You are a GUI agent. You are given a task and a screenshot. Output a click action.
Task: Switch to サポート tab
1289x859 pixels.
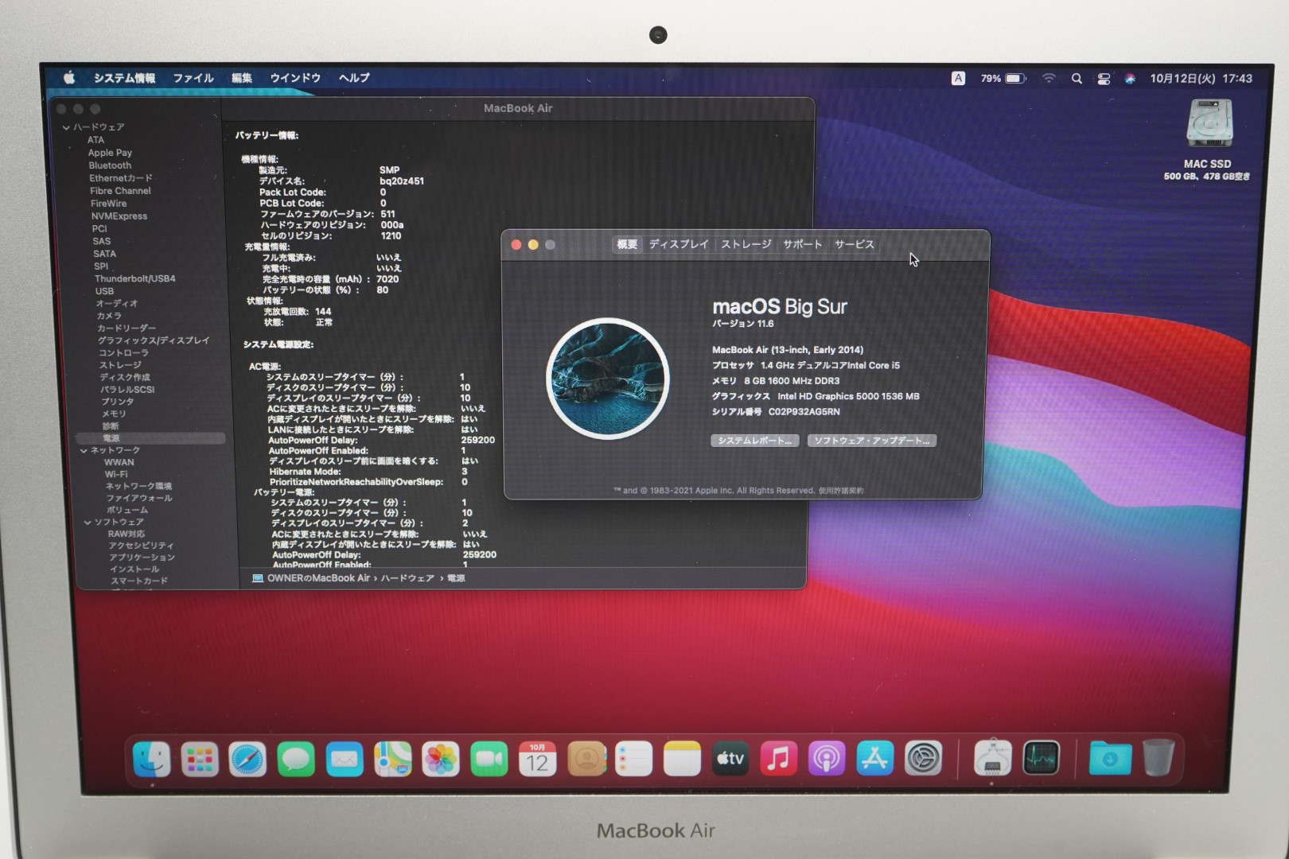click(x=802, y=244)
